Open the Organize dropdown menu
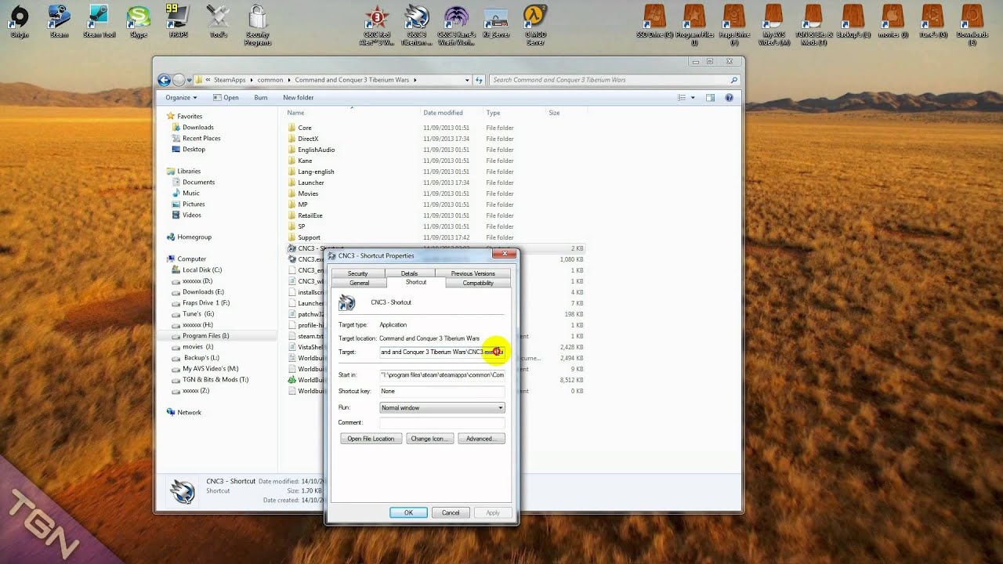This screenshot has width=1003, height=564. (181, 98)
